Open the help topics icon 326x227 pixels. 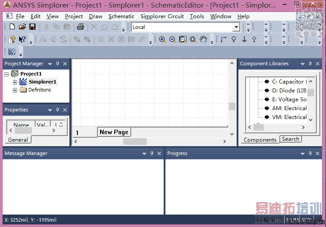12,39
